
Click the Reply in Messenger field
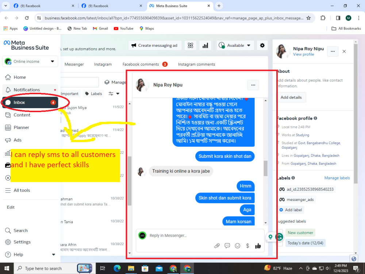[x=200, y=236]
